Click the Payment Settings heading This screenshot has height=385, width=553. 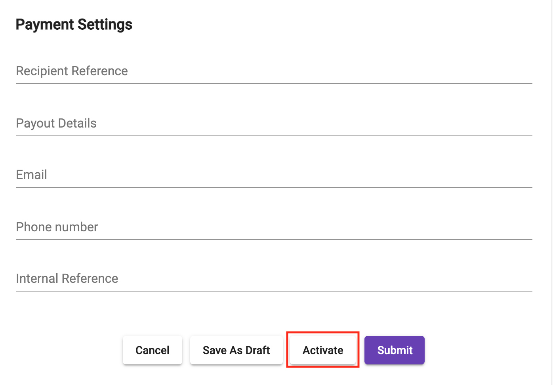[x=74, y=25]
